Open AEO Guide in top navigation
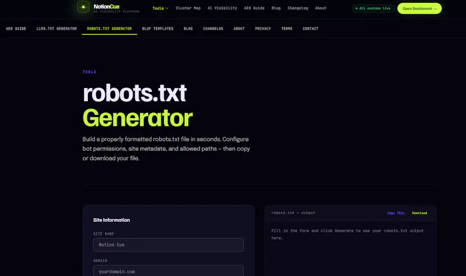Viewport: 466px width, 276px height. coord(254,8)
